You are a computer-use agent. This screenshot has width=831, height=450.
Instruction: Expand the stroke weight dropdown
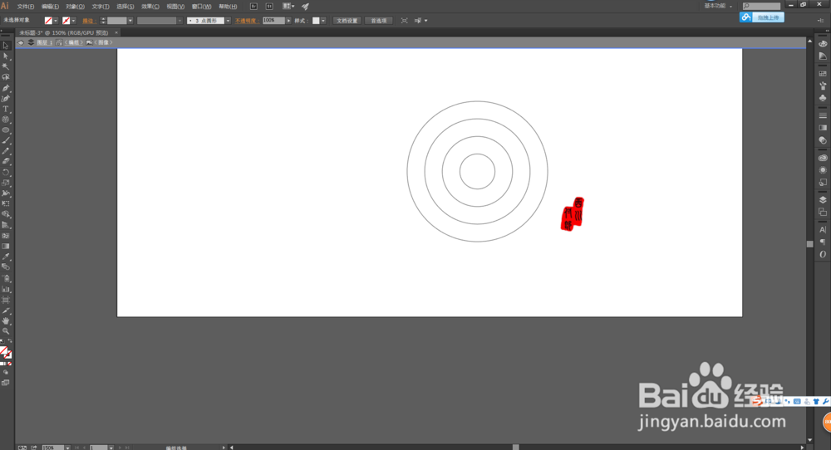[130, 21]
